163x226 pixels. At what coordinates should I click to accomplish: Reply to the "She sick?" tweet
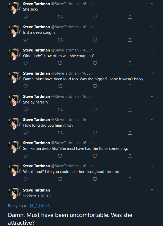pos(25,17)
